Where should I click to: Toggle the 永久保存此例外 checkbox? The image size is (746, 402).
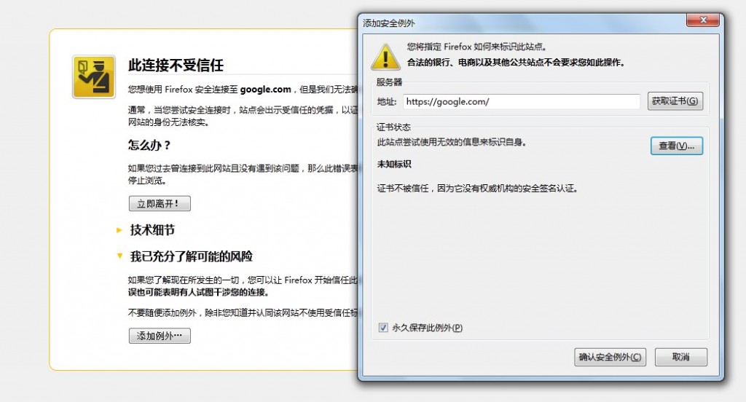click(383, 328)
